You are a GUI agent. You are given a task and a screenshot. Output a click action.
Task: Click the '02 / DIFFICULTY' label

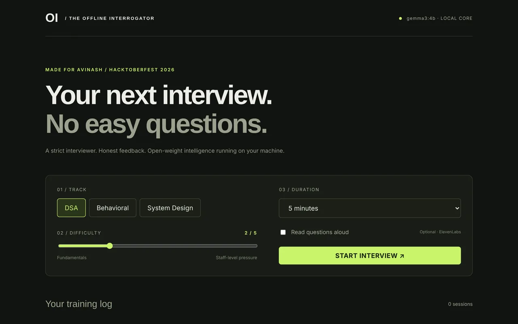point(79,233)
